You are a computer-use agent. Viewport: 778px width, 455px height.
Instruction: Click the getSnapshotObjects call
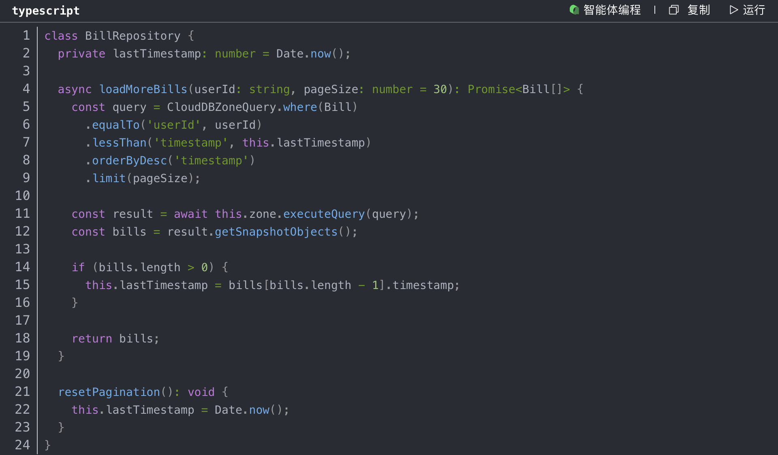276,232
